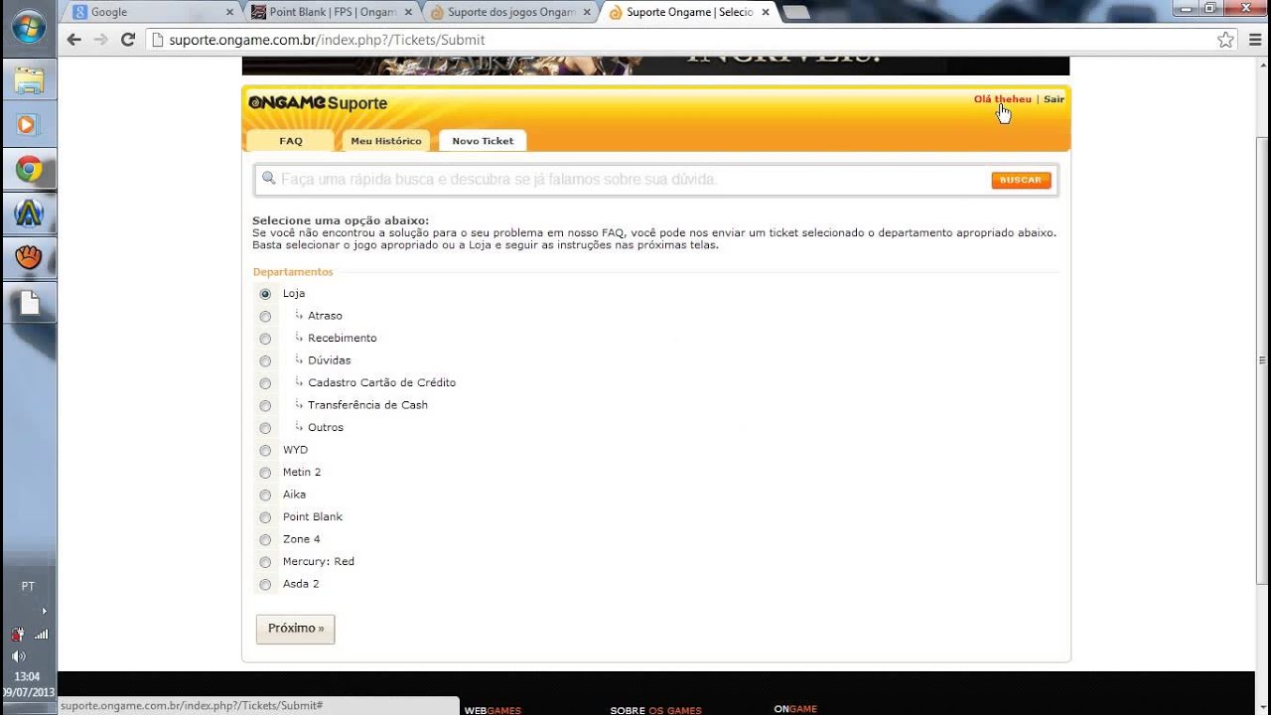1271x715 pixels.
Task: Click the network signal tray icon
Action: [x=41, y=634]
